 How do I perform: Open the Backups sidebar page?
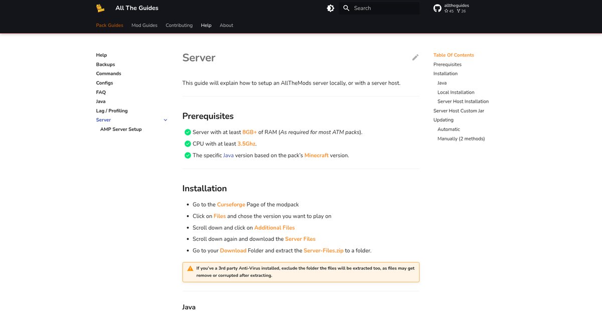click(105, 64)
